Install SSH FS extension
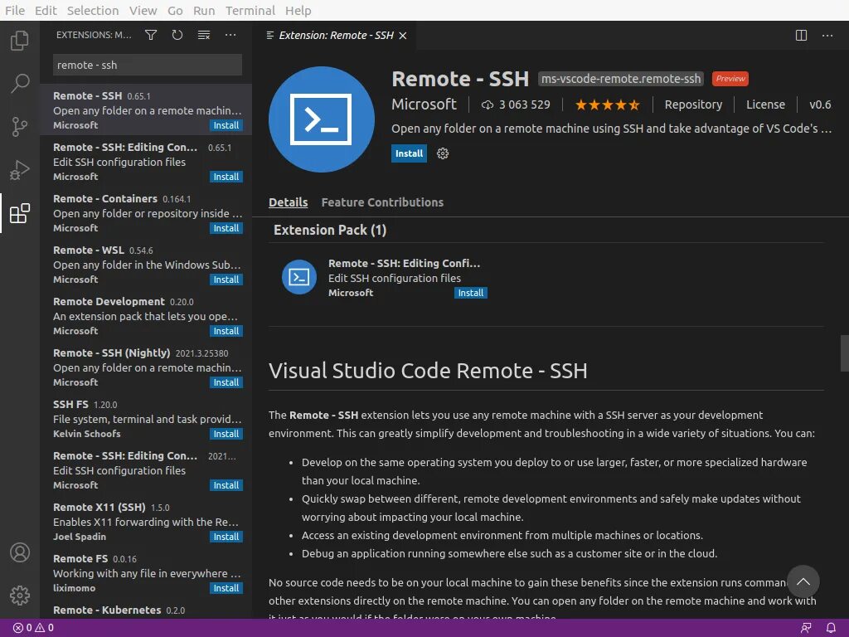This screenshot has width=849, height=637. (226, 434)
